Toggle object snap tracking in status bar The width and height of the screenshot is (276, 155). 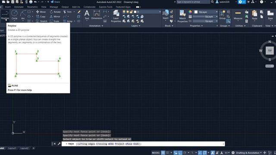200,153
